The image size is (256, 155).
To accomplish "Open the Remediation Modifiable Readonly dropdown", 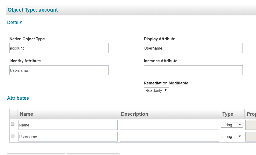I will coord(156,90).
